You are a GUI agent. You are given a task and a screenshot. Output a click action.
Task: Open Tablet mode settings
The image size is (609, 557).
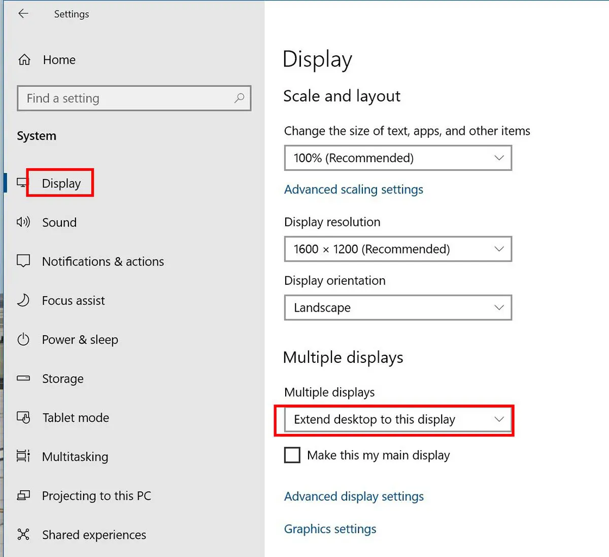pos(76,417)
